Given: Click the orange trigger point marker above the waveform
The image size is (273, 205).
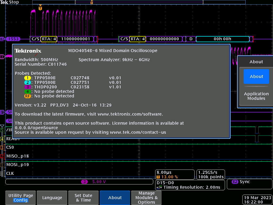Looking at the screenshot, I should (40, 8).
